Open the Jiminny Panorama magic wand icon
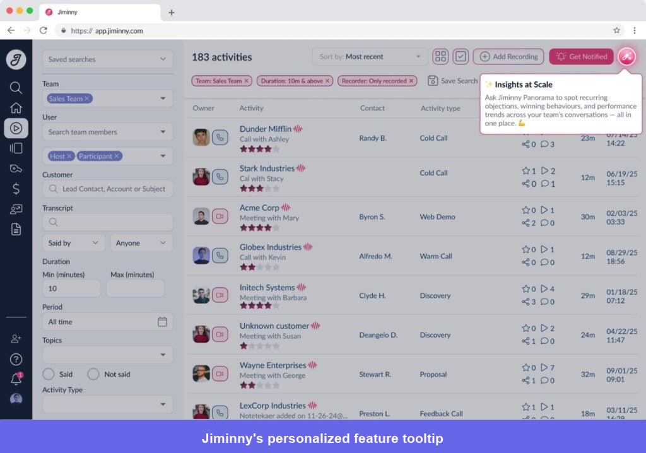The width and height of the screenshot is (646, 453). click(626, 57)
